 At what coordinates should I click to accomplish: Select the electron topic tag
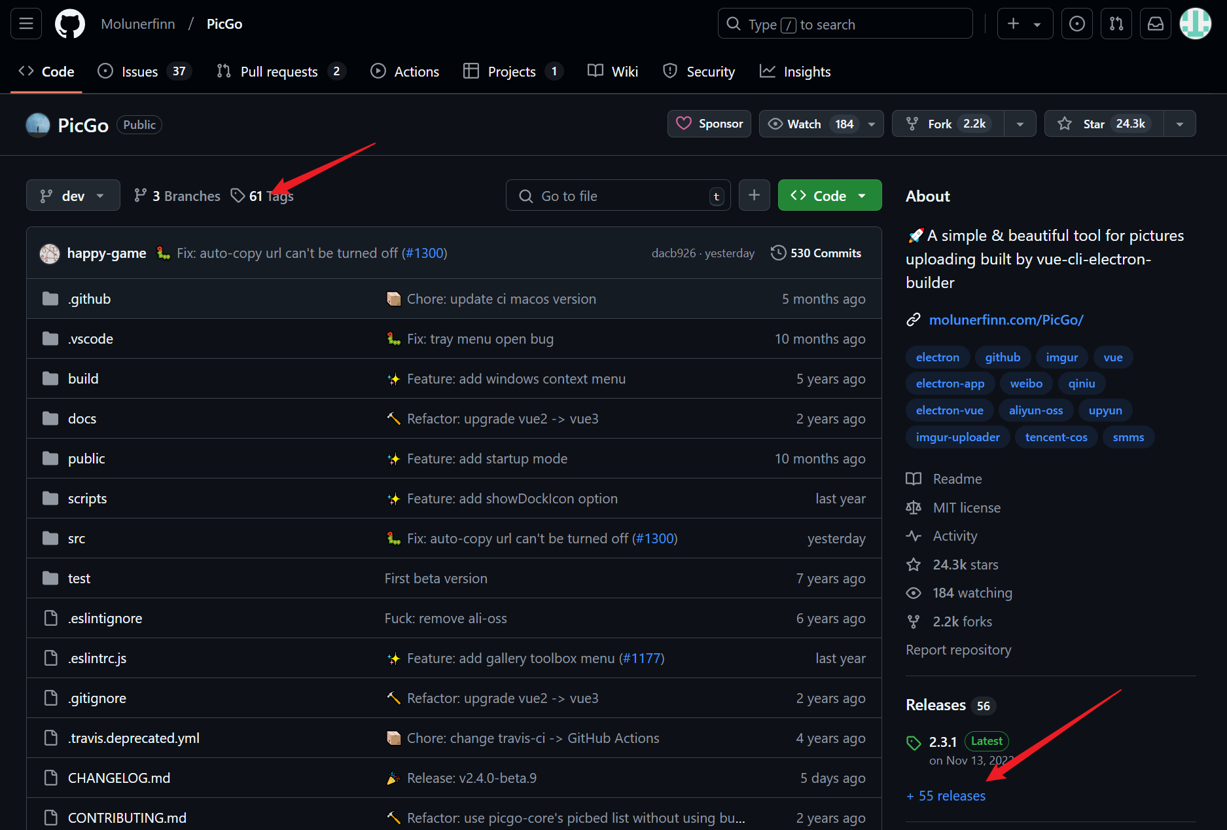click(x=938, y=357)
